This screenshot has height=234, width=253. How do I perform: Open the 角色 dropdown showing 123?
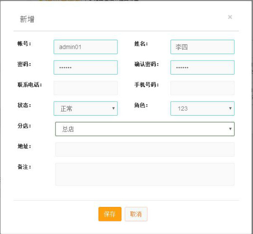(202, 108)
